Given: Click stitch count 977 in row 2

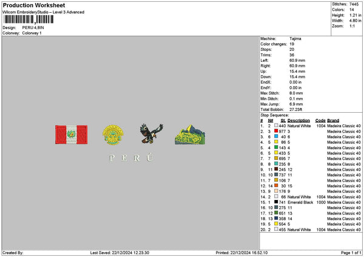Looking at the screenshot, I should point(282,132).
